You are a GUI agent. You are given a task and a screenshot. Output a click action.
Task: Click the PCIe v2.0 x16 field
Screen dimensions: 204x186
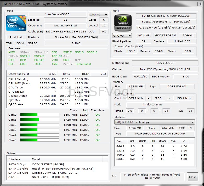[166, 27]
